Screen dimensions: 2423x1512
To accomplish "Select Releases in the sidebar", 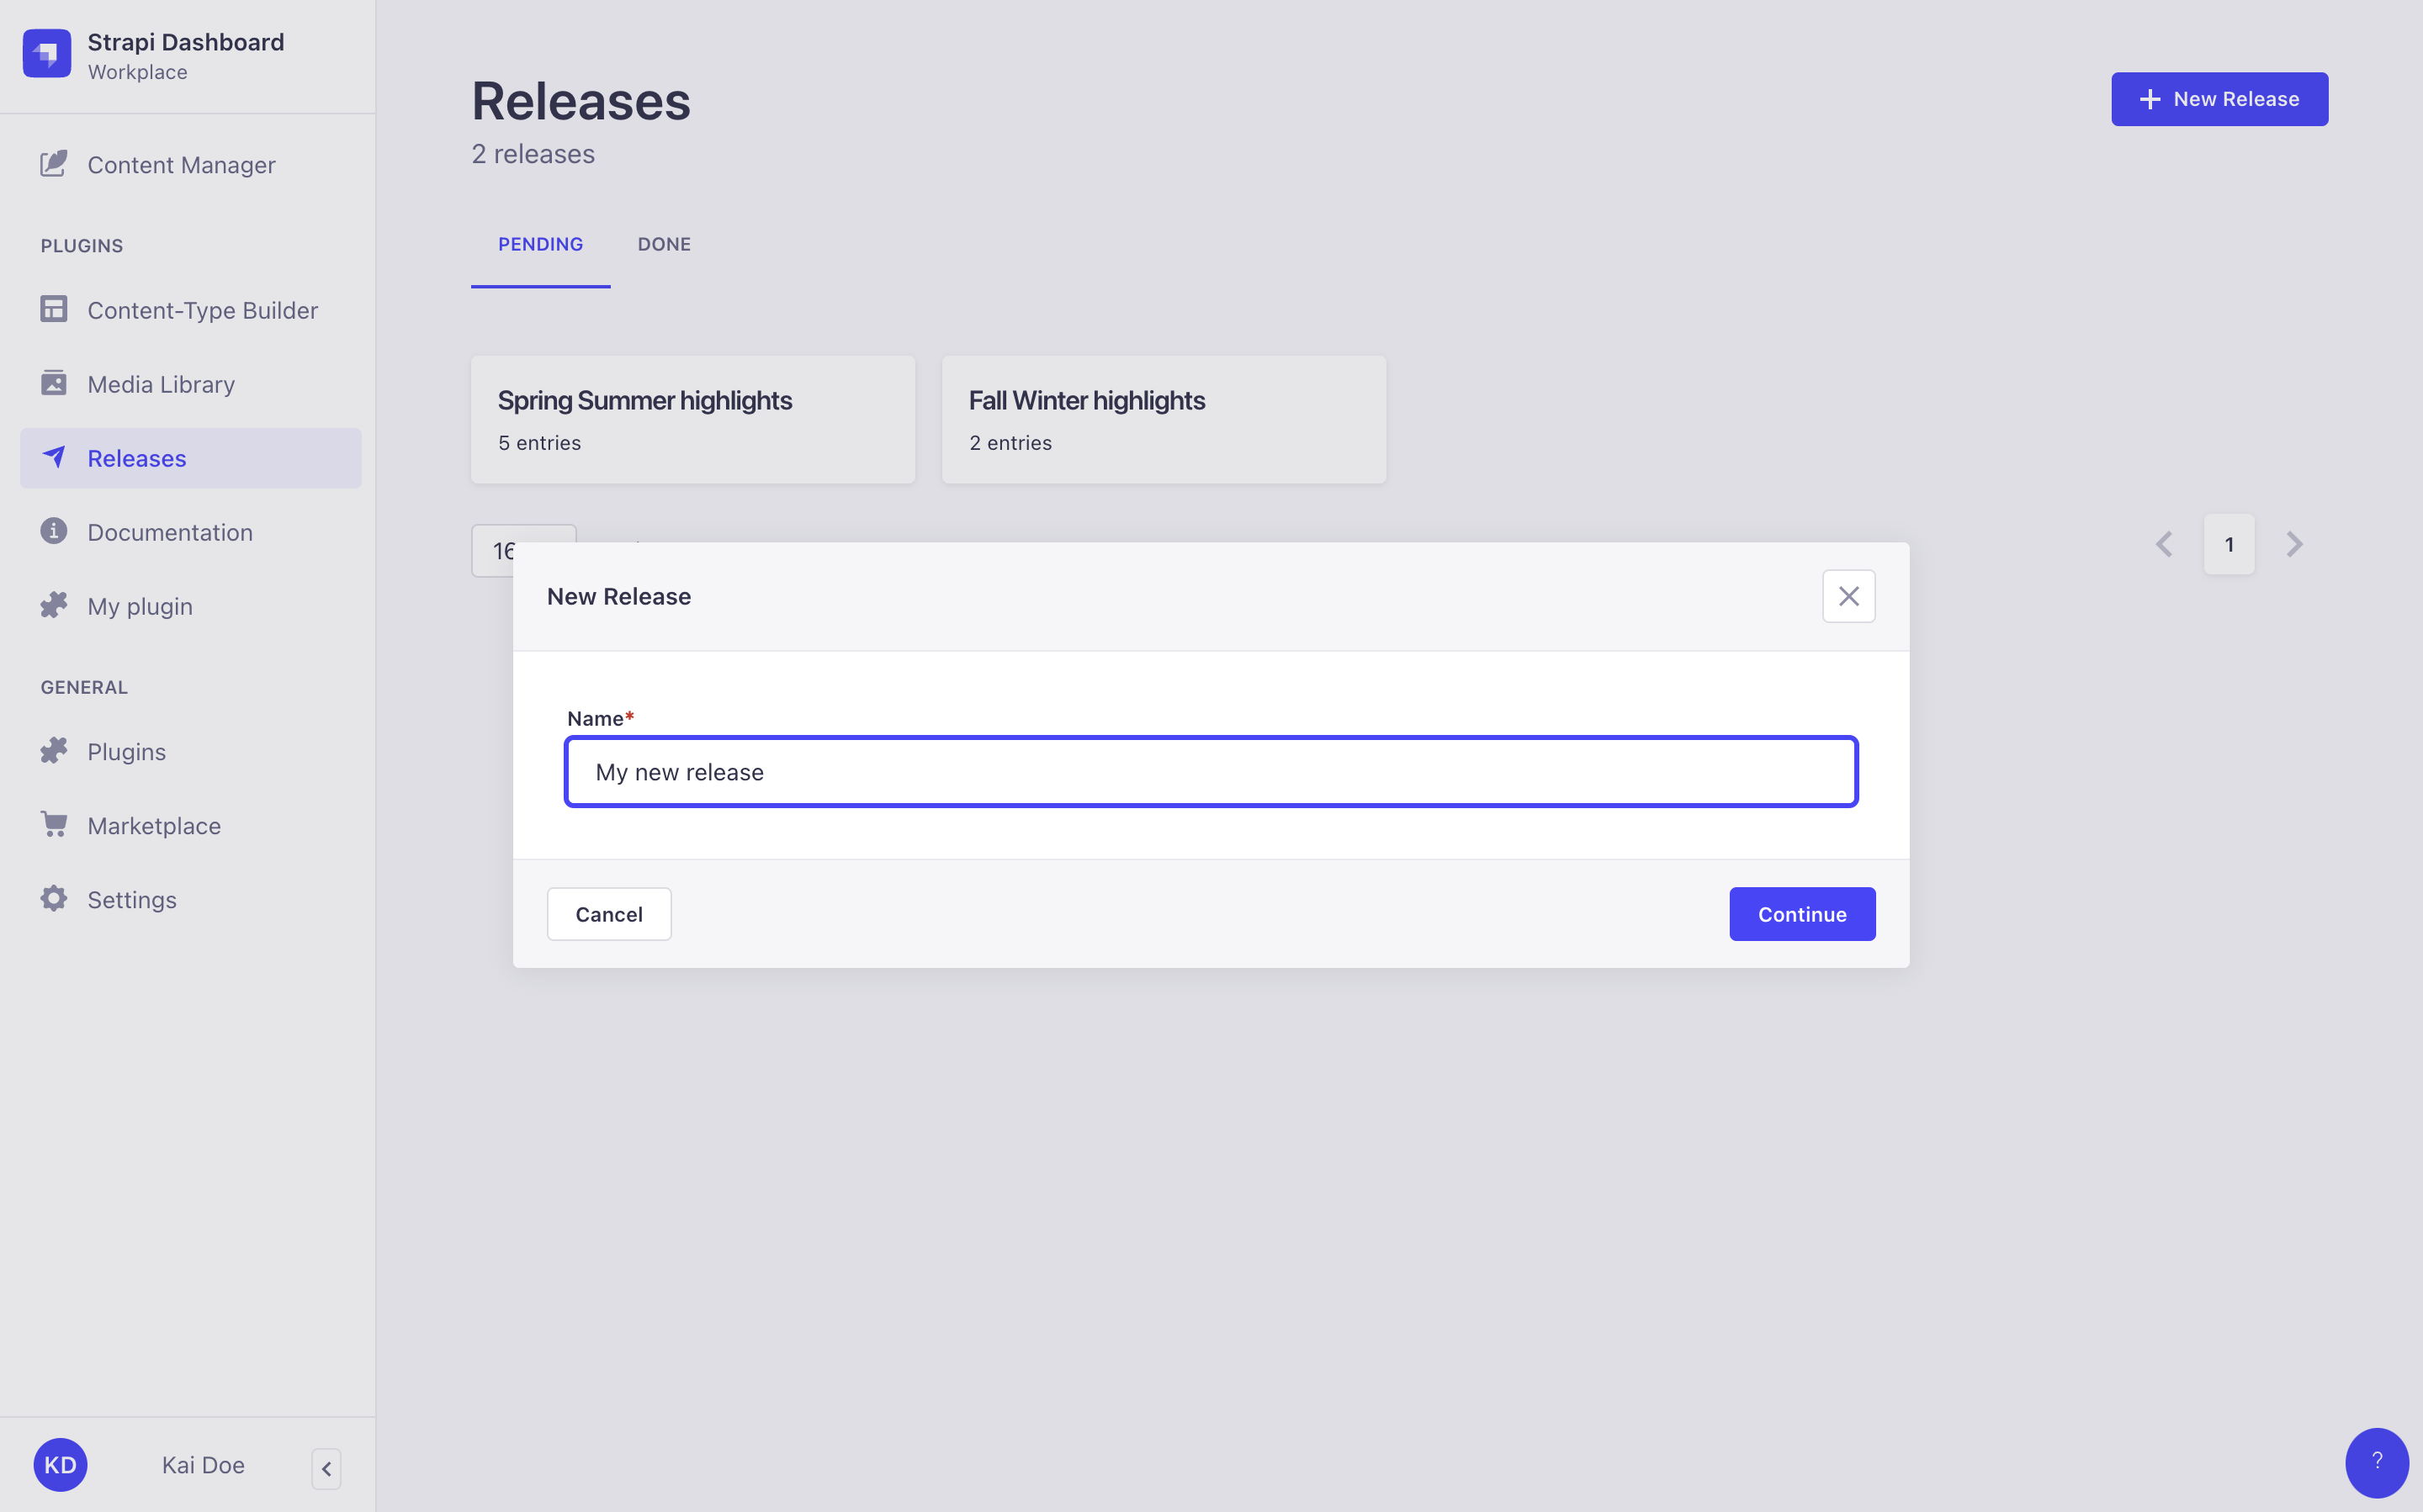I will pyautogui.click(x=137, y=458).
